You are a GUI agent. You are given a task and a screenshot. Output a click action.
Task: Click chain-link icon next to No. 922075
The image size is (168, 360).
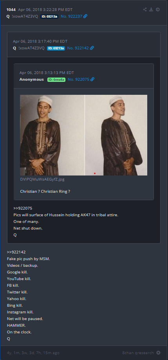click(92, 79)
